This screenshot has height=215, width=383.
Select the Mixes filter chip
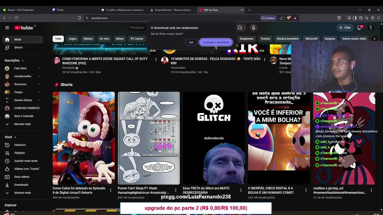[x=120, y=39]
